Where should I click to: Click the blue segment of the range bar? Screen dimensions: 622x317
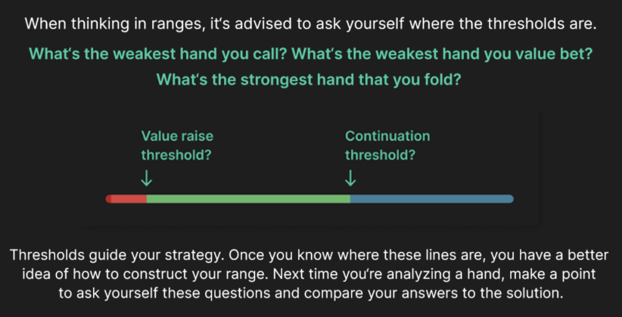click(431, 199)
